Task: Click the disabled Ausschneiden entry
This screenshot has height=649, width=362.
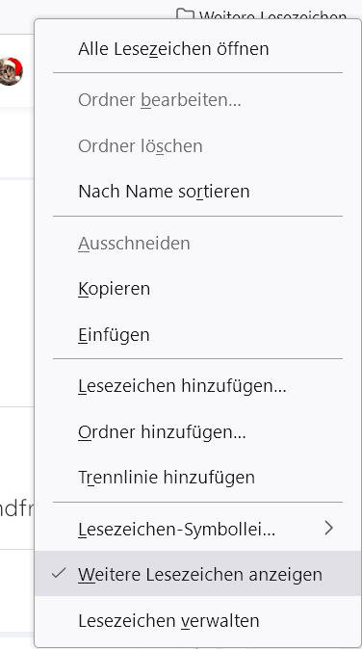Action: click(x=197, y=244)
